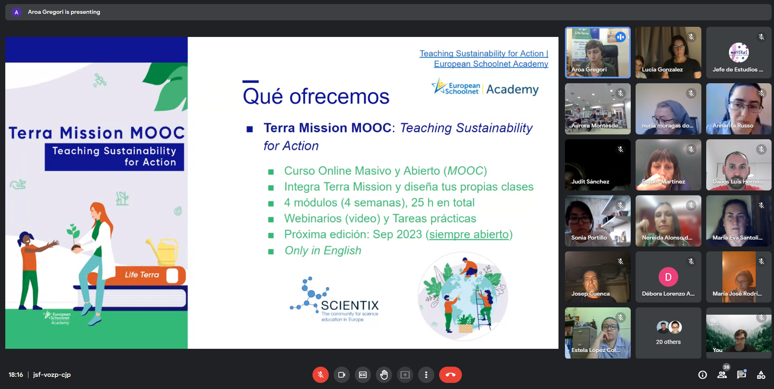Image resolution: width=774 pixels, height=389 pixels.
Task: Click the globe illustration on the slide
Action: point(463,296)
